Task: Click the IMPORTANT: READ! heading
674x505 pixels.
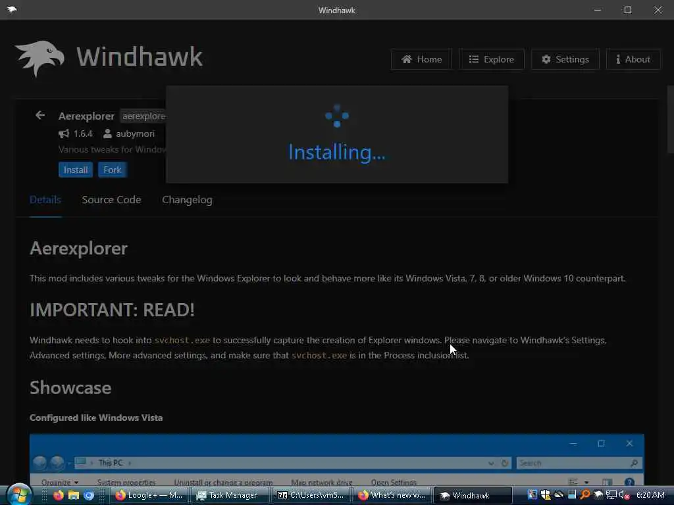Action: 112,310
